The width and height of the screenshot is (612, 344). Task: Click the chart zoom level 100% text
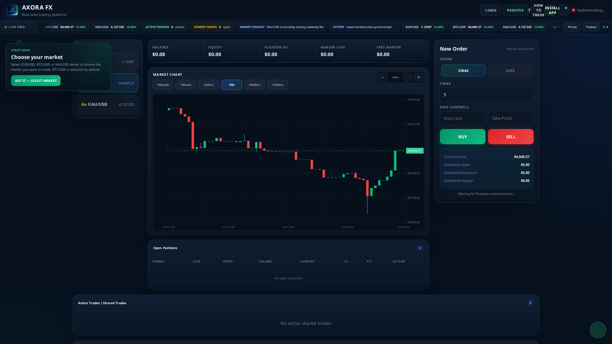(x=395, y=77)
